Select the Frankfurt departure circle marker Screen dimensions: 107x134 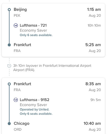point(9,84)
